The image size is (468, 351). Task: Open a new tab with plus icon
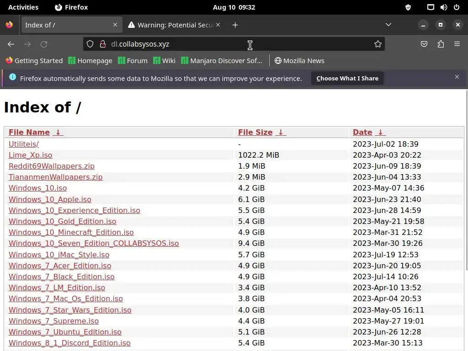(x=235, y=25)
